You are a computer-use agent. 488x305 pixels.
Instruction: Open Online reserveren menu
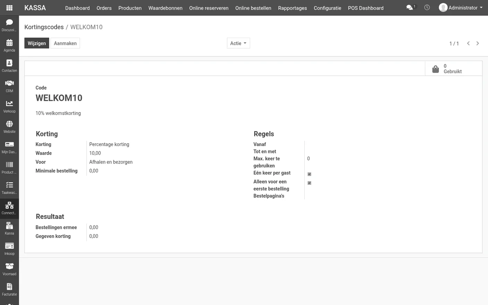click(x=209, y=8)
